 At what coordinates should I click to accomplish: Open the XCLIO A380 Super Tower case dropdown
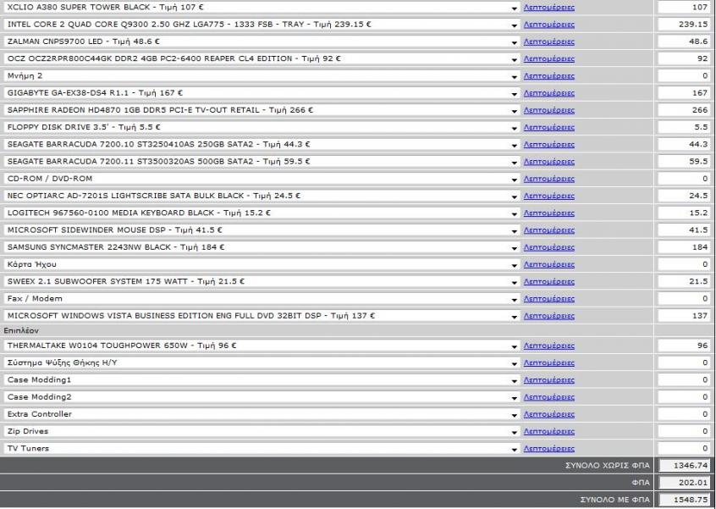(x=262, y=7)
